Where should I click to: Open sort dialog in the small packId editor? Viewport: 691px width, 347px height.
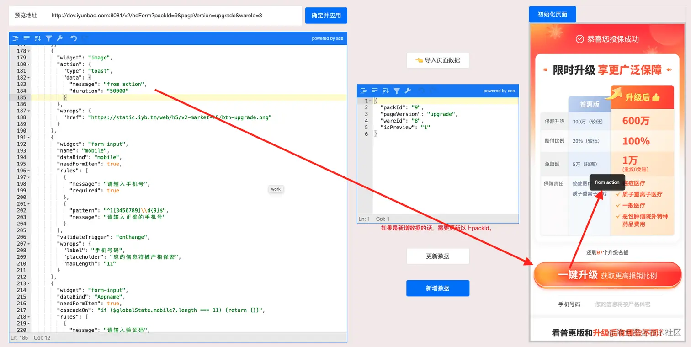[x=386, y=91]
